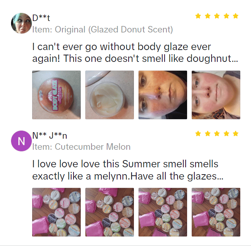This screenshot has height=246, width=251.
Task: Click last star of N** J**n's rating
Action: pyautogui.click(x=236, y=133)
